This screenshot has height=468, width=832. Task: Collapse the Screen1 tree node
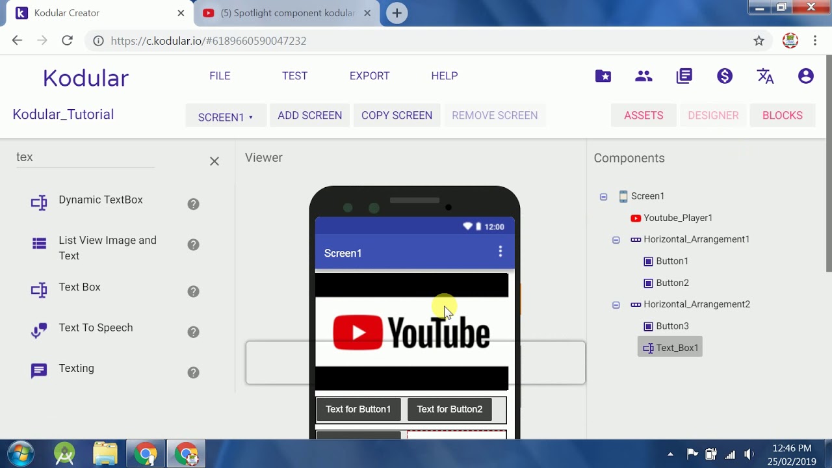pos(603,196)
